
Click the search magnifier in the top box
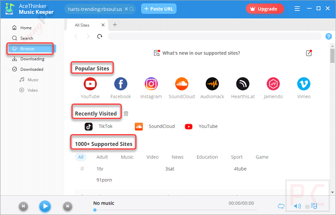pos(131,9)
